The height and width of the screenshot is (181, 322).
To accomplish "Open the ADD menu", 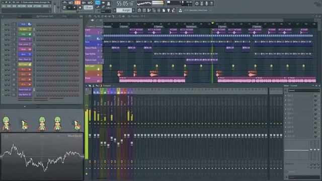I will [x=15, y=6].
